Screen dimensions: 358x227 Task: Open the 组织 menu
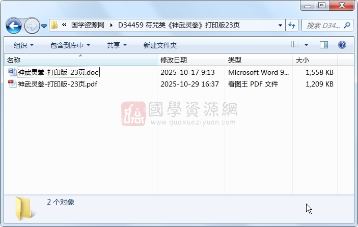coord(23,45)
